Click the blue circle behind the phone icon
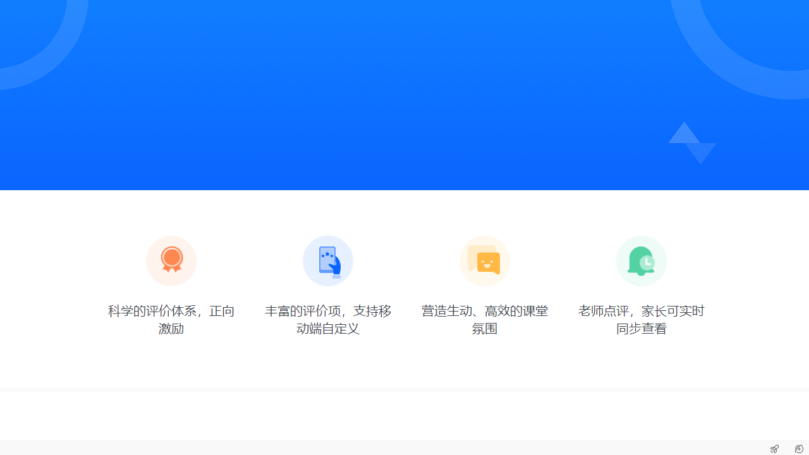This screenshot has height=455, width=809. pyautogui.click(x=328, y=260)
